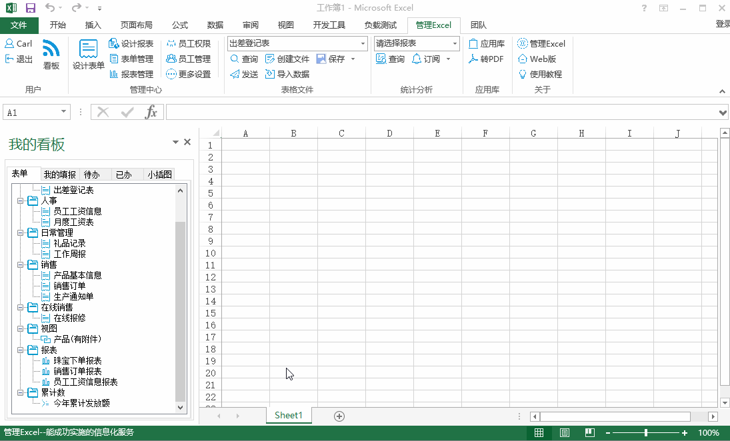
Task: Open the 文件 menu
Action: point(19,25)
